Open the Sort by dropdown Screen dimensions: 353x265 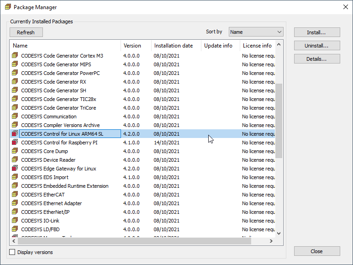(256, 32)
